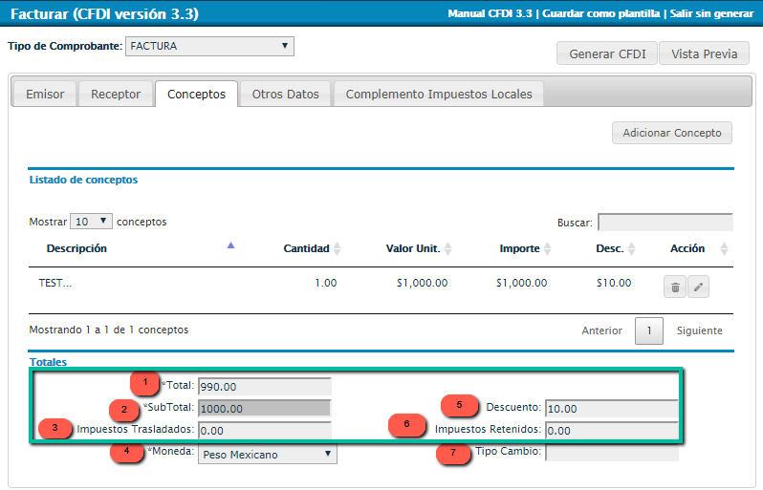Click the Adicionar Concepto button
This screenshot has width=763, height=490.
pyautogui.click(x=671, y=133)
